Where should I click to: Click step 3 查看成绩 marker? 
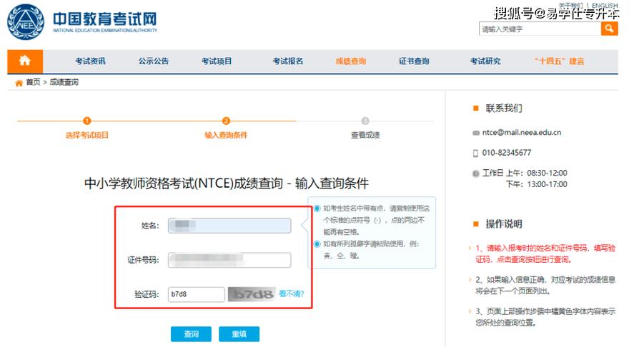[x=365, y=121]
